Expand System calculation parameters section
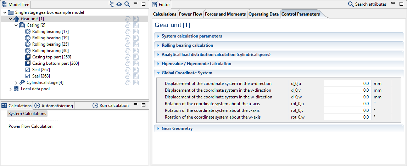This screenshot has height=166, width=407. point(158,36)
